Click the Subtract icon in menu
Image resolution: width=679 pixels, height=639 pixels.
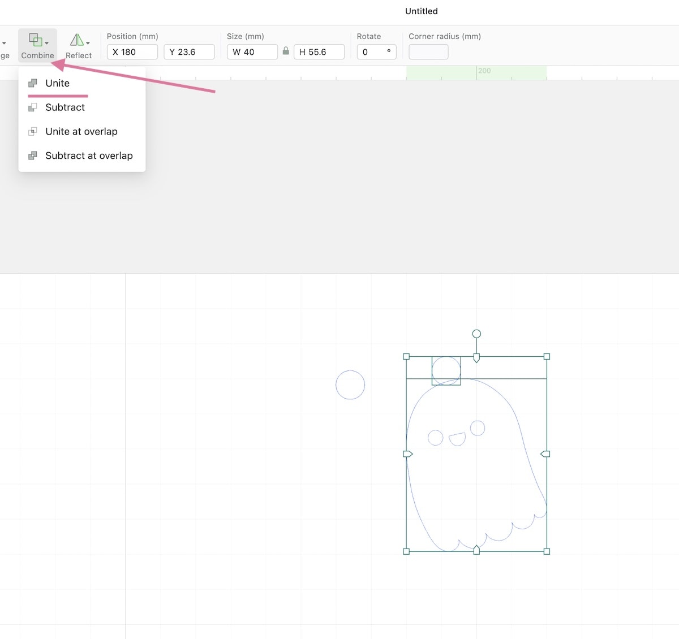(33, 107)
